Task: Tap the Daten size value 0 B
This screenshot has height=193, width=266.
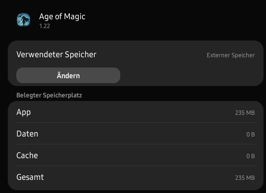Action: 250,134
